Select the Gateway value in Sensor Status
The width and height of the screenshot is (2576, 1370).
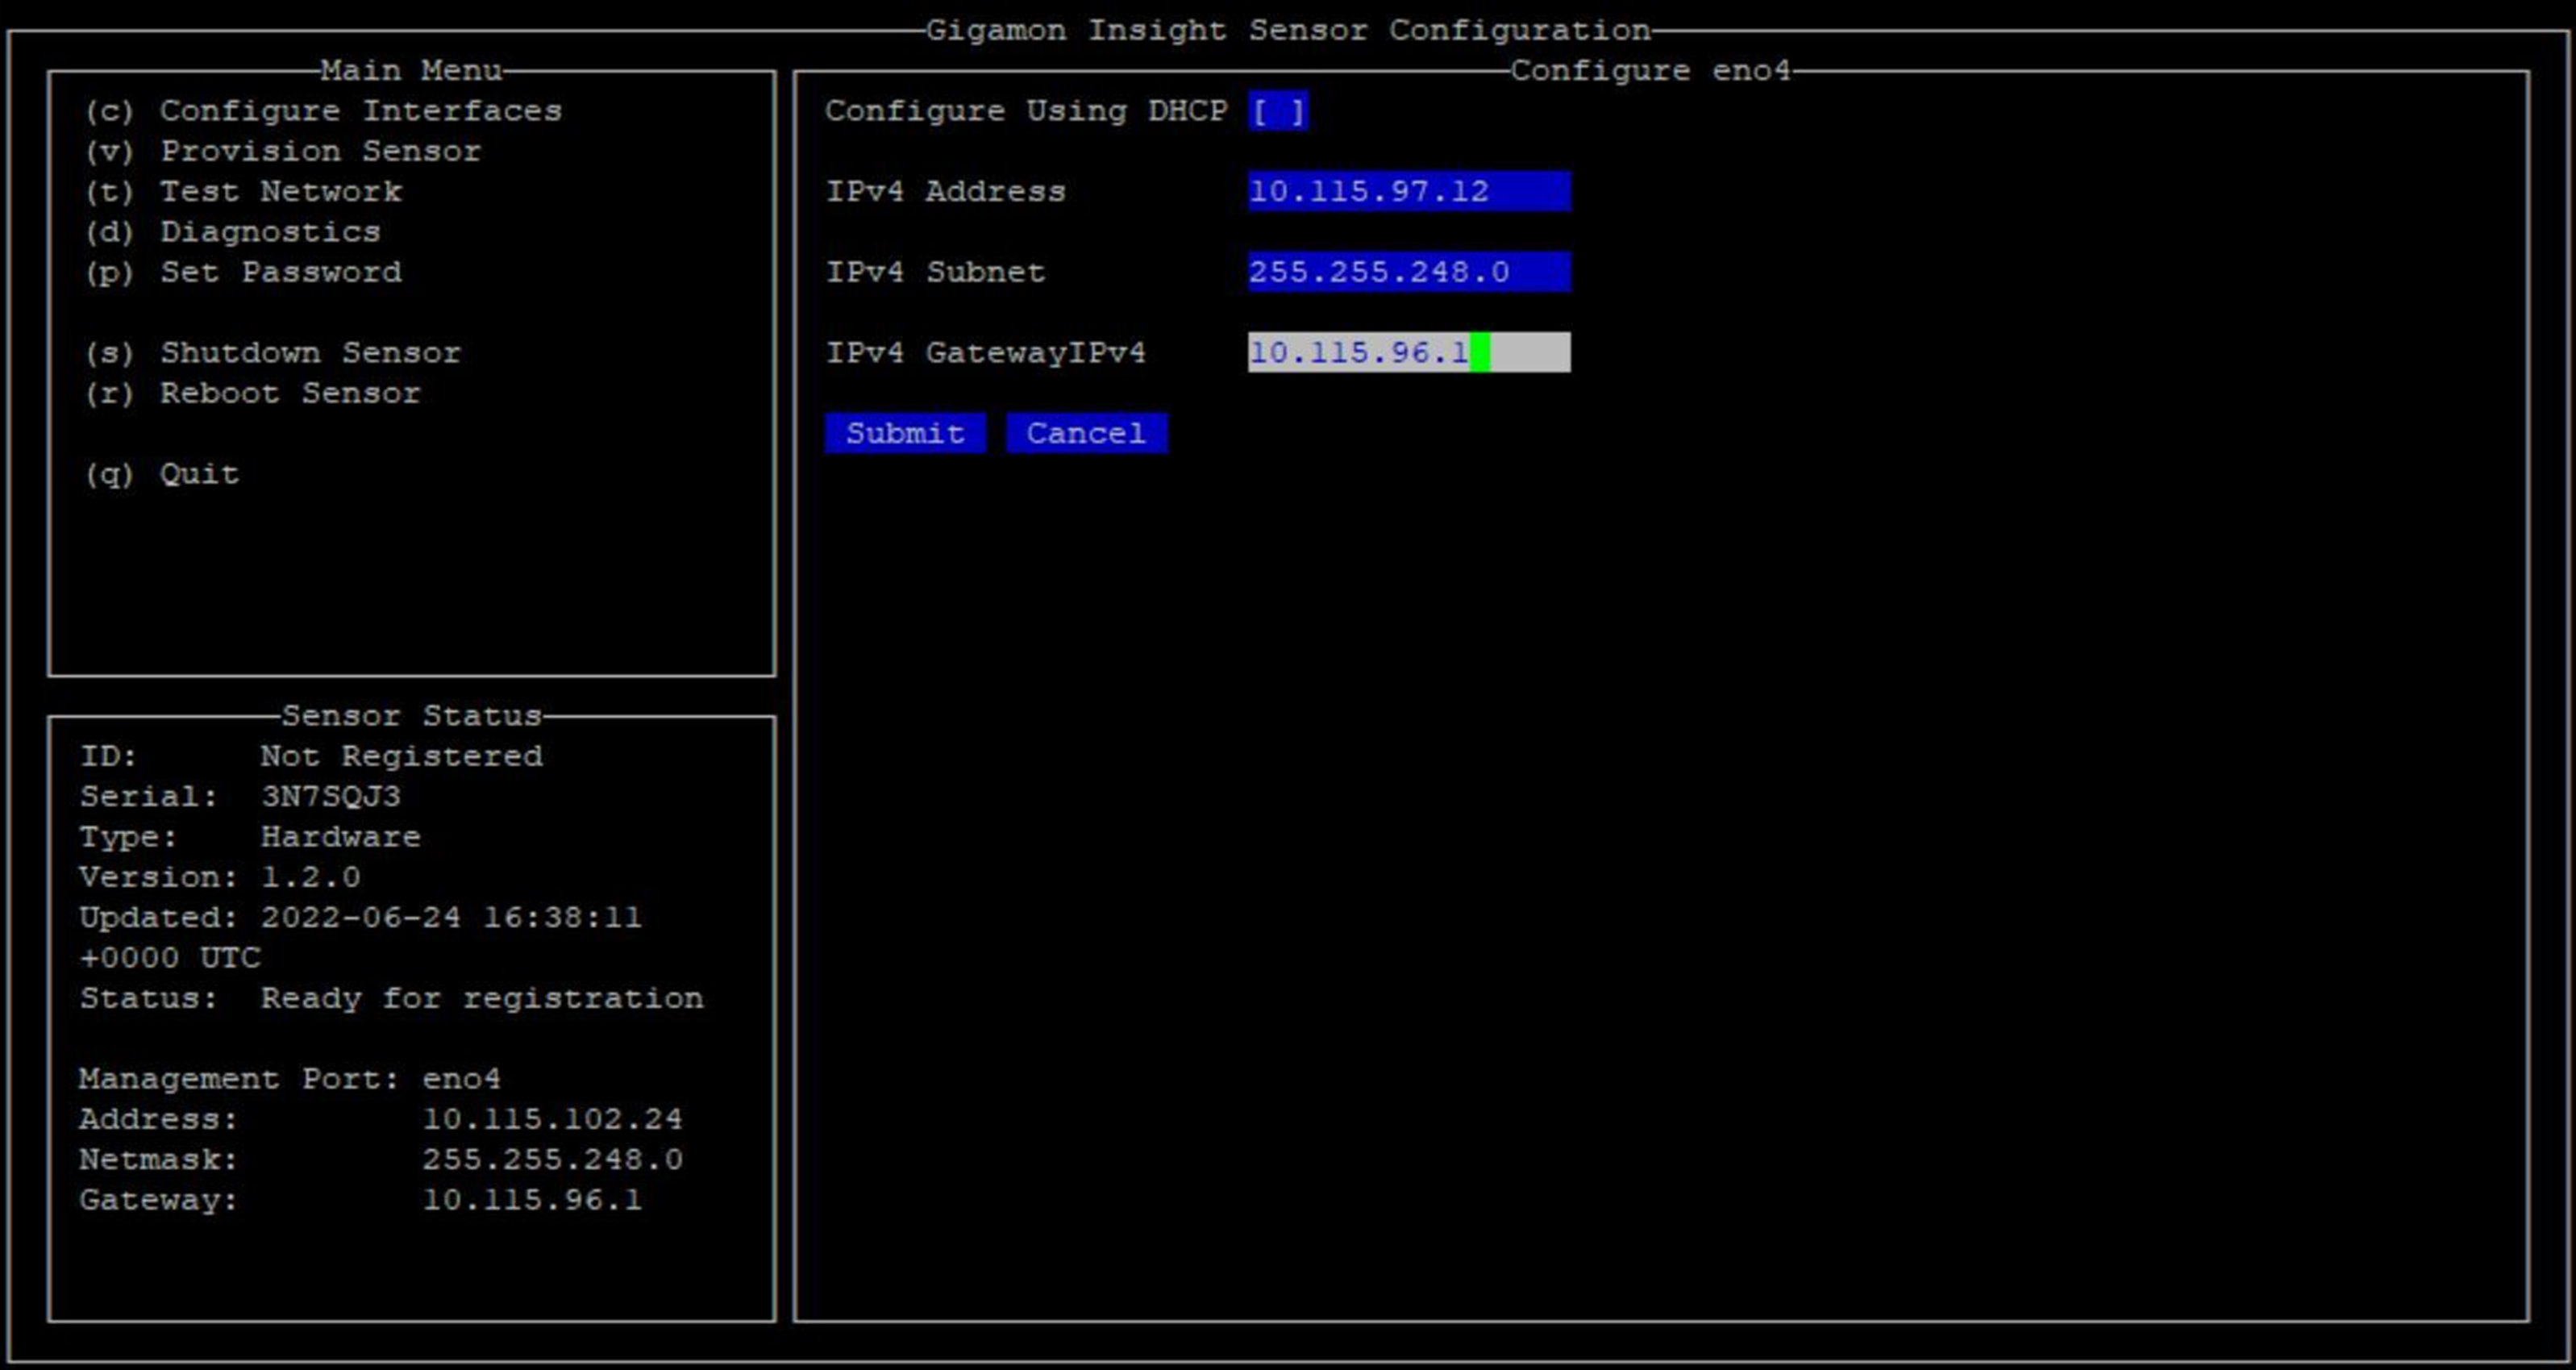[532, 1200]
